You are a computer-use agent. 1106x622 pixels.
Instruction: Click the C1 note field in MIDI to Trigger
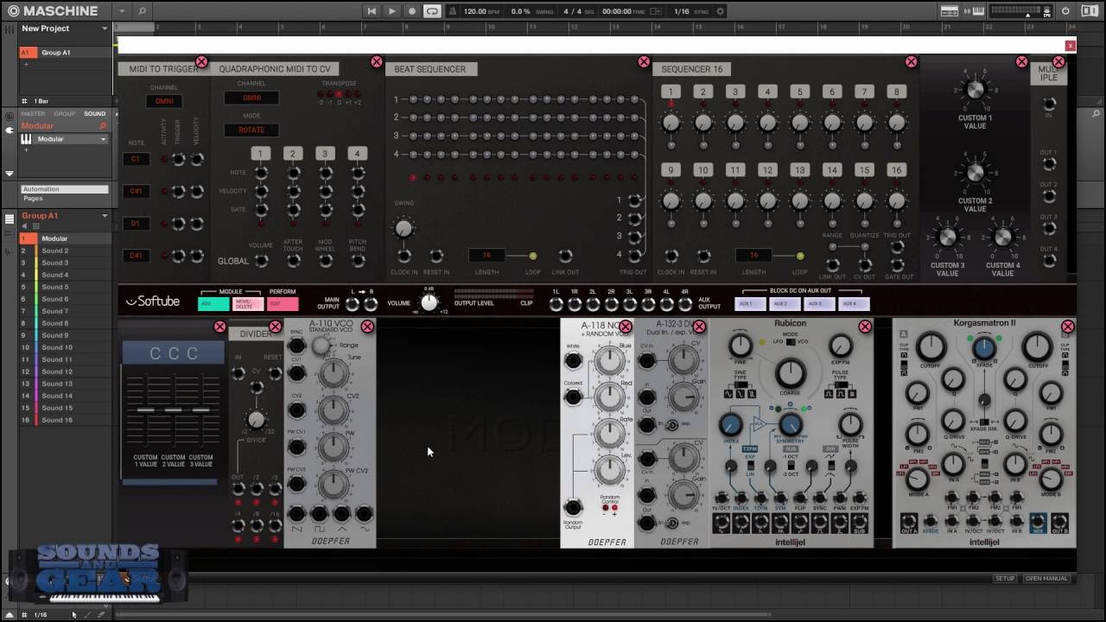click(136, 159)
